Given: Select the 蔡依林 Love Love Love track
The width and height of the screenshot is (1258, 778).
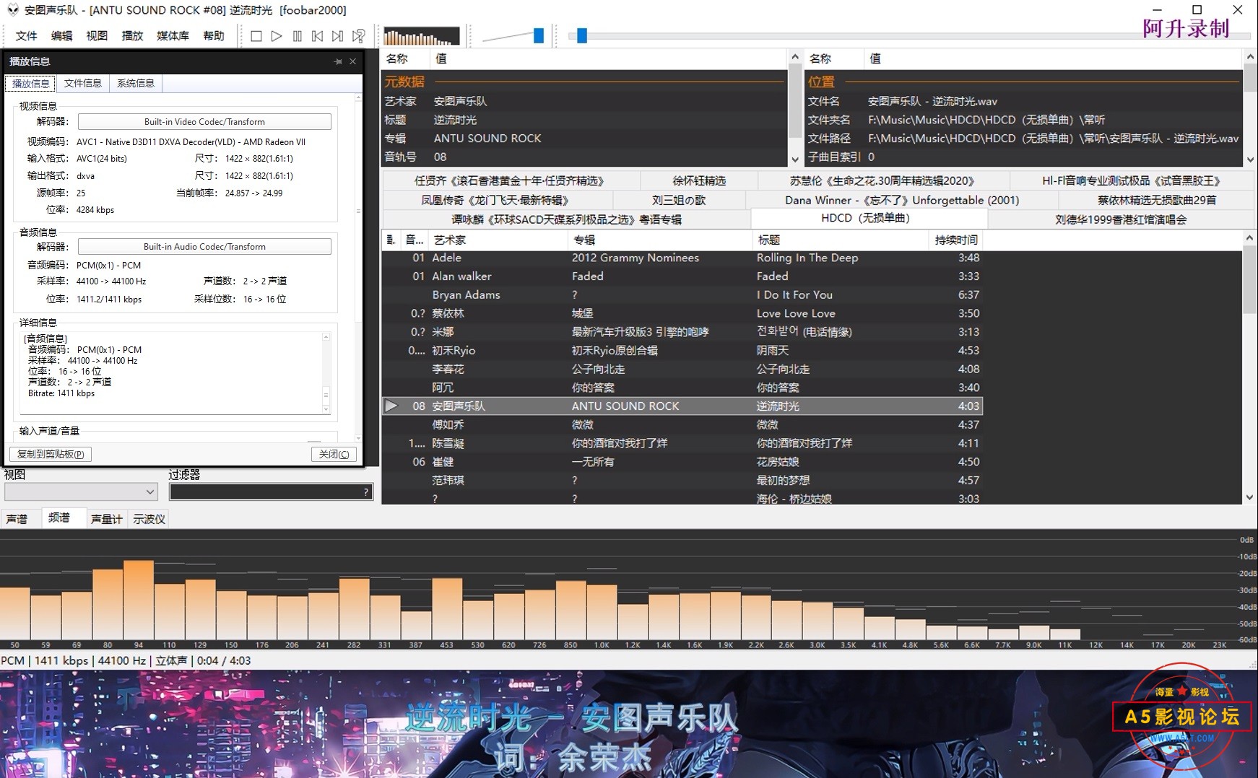Looking at the screenshot, I should click(682, 313).
